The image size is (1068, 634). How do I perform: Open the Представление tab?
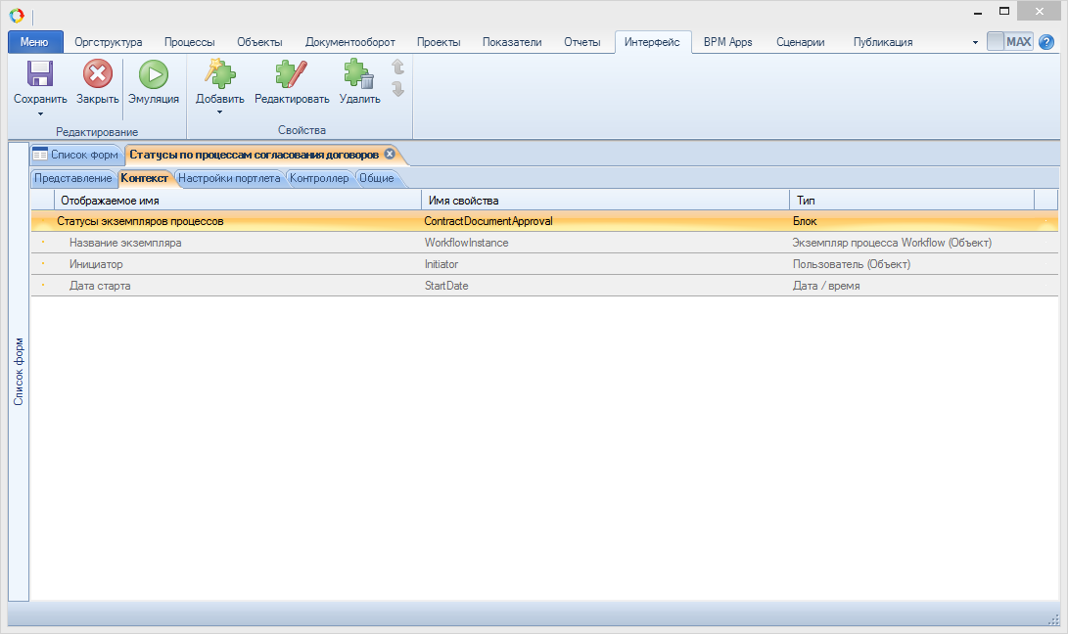[72, 178]
